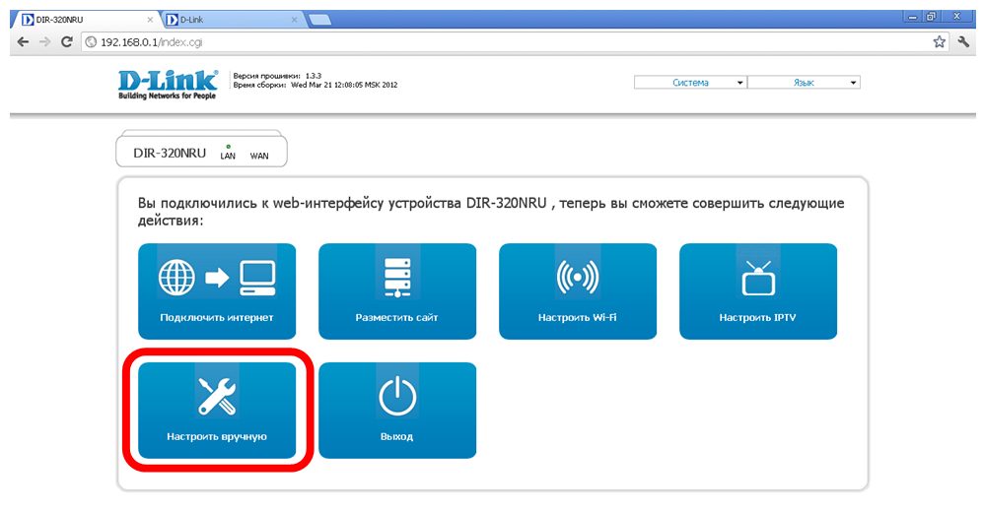
Task: Click the D-Link logo
Action: tap(167, 87)
